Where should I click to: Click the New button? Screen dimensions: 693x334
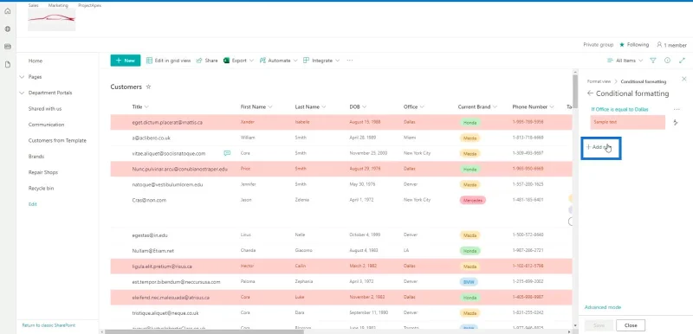tap(126, 61)
